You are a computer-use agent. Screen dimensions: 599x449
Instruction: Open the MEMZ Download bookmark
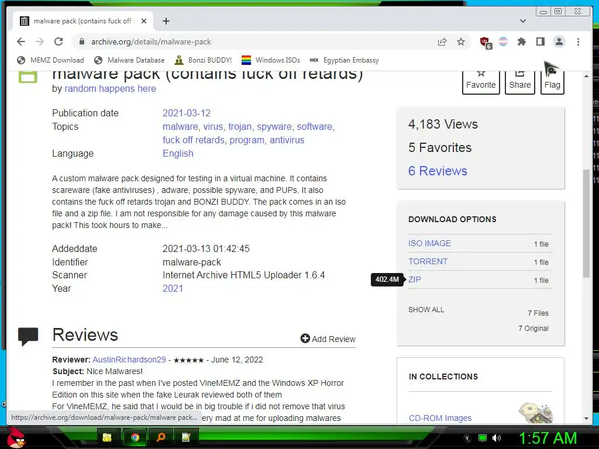point(50,60)
